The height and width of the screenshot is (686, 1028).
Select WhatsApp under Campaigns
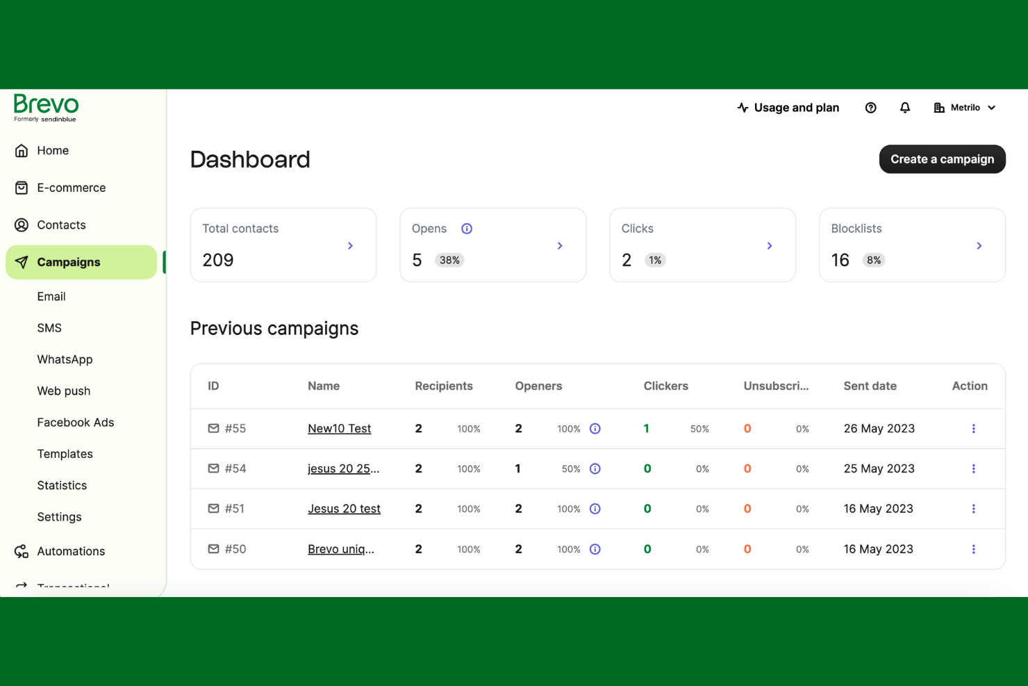pyautogui.click(x=65, y=359)
